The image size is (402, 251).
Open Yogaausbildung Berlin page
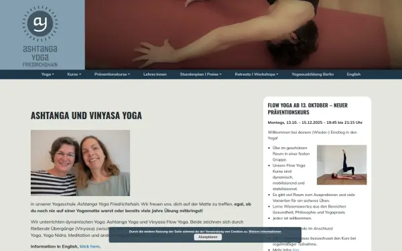pyautogui.click(x=312, y=74)
